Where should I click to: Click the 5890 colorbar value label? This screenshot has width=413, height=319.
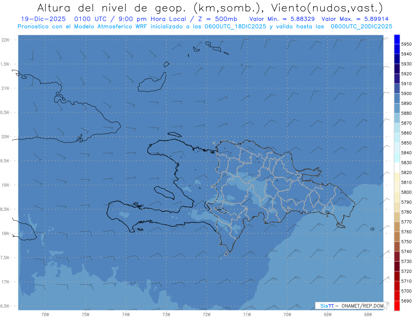coord(406,103)
